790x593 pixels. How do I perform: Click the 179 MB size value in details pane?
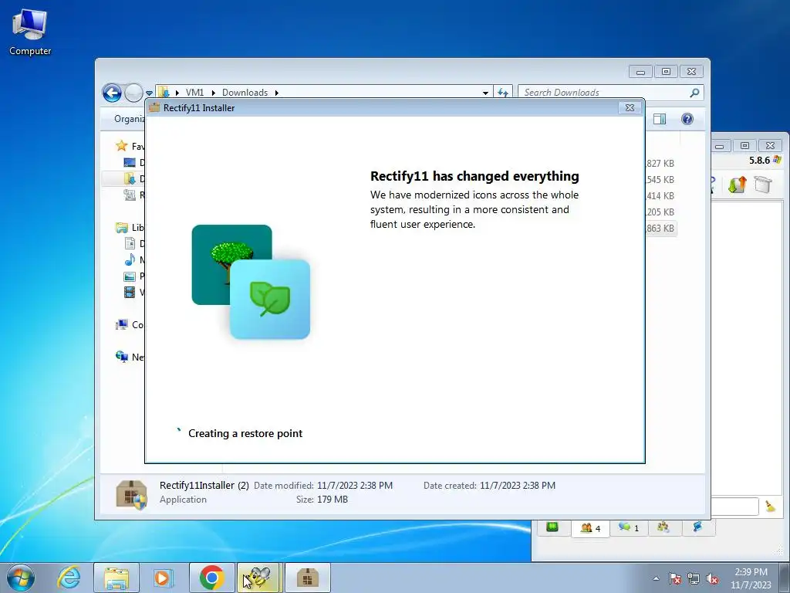pos(332,500)
